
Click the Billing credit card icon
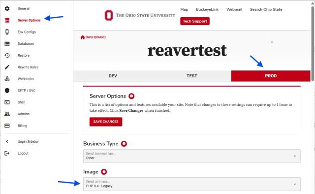[x=7, y=126]
